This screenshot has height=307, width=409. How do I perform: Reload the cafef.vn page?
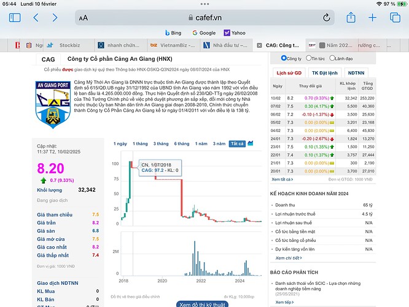[x=325, y=18]
